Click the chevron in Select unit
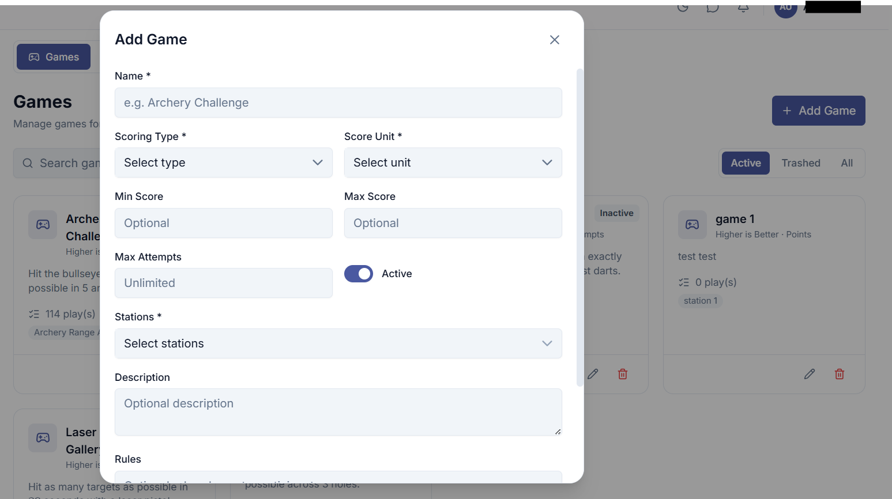This screenshot has width=892, height=499. point(547,162)
